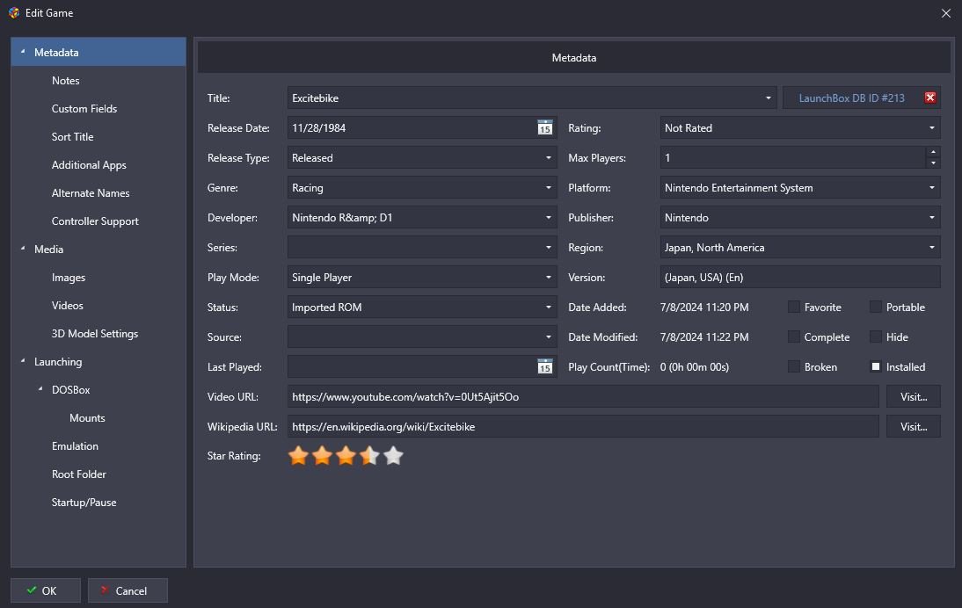The image size is (962, 608).
Task: Open the Status dropdown
Action: point(549,307)
